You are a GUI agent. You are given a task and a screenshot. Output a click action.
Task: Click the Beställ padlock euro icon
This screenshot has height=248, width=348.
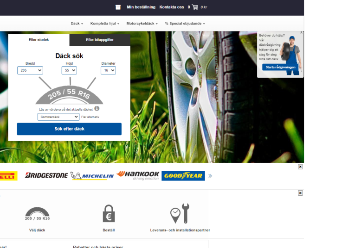click(x=109, y=213)
